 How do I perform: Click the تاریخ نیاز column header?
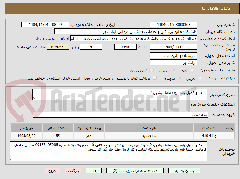(26, 128)
